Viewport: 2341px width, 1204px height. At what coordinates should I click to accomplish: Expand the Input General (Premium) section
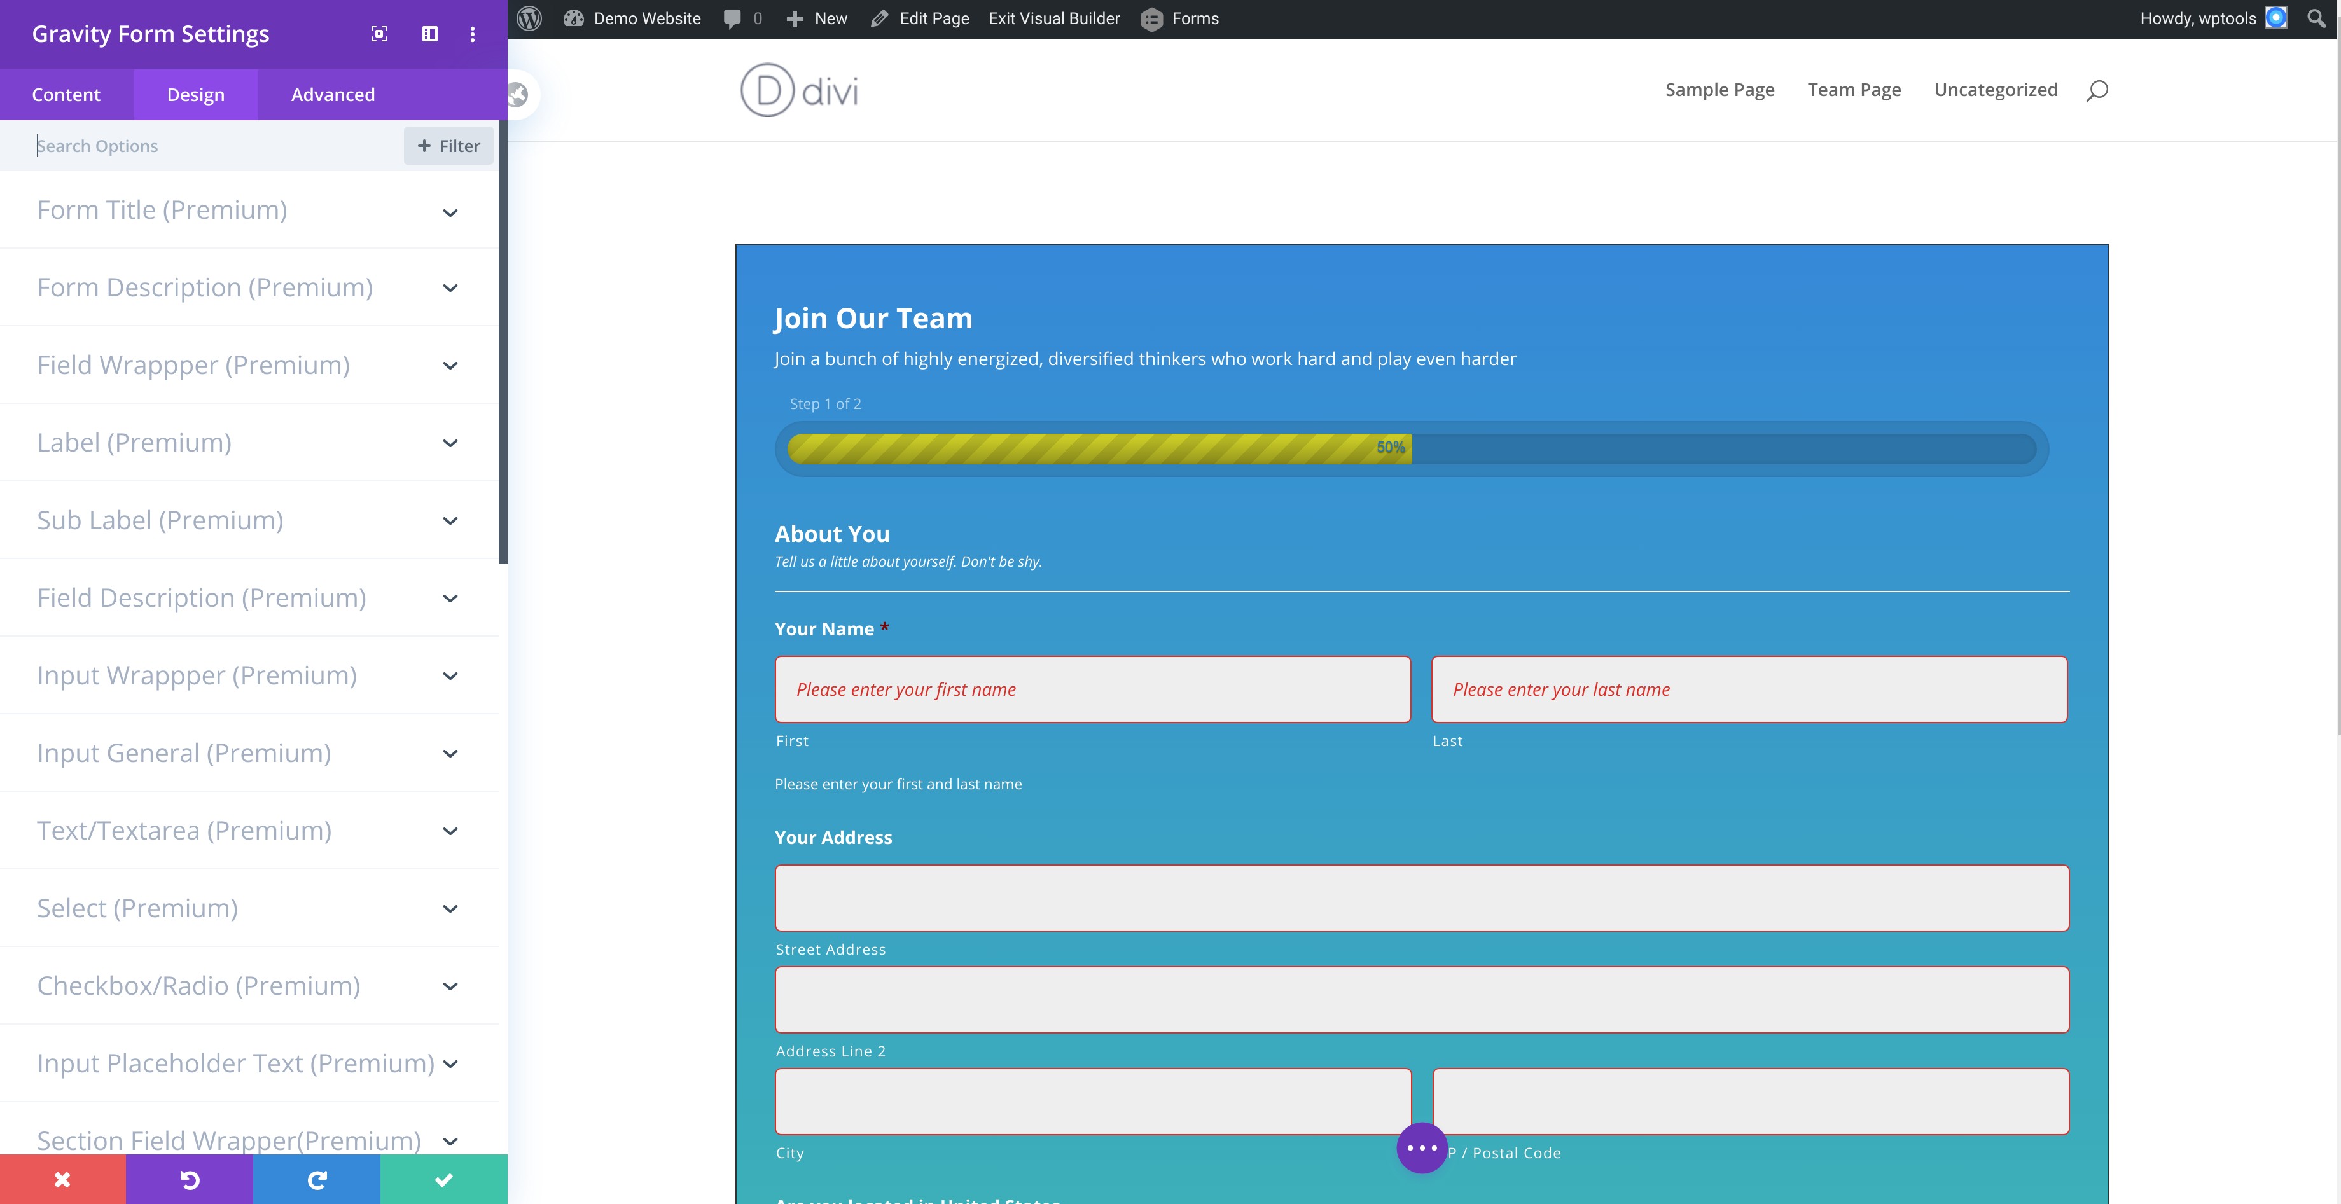[249, 753]
